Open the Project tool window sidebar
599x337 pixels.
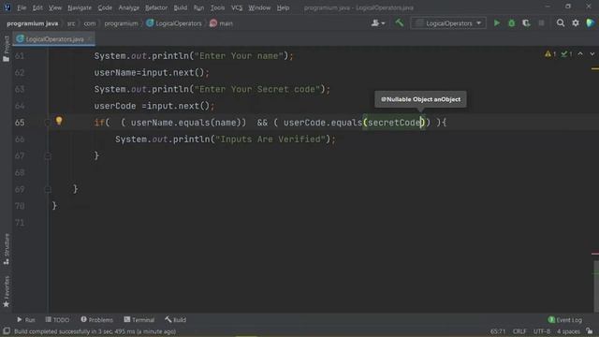coord(7,49)
